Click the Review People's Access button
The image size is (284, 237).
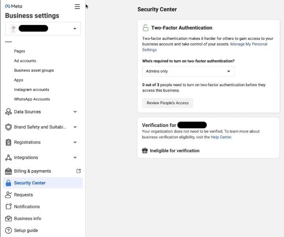[168, 103]
